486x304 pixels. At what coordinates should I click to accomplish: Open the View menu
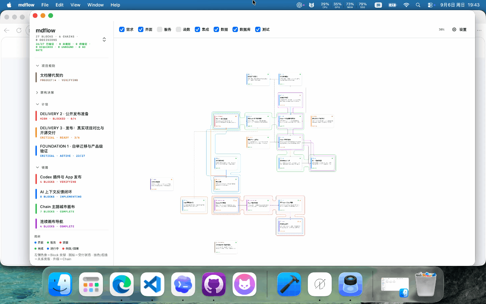[x=75, y=5]
